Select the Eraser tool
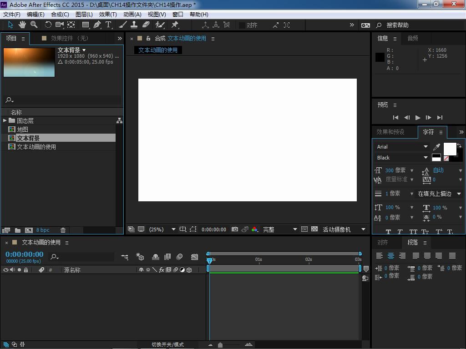The height and width of the screenshot is (349, 466). (146, 25)
